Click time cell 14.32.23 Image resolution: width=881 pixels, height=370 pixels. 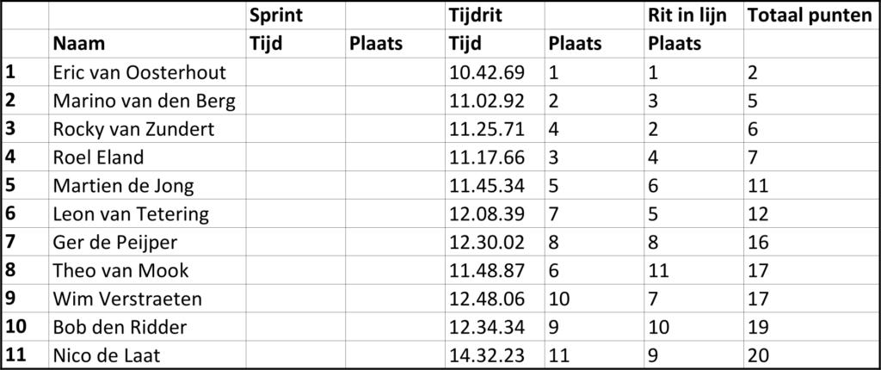pyautogui.click(x=487, y=355)
